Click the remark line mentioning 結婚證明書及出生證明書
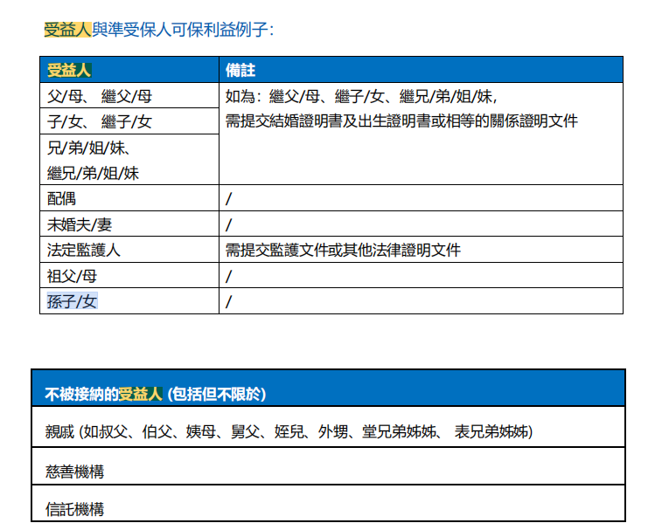Screen dimensions: 662x530 [x=401, y=121]
